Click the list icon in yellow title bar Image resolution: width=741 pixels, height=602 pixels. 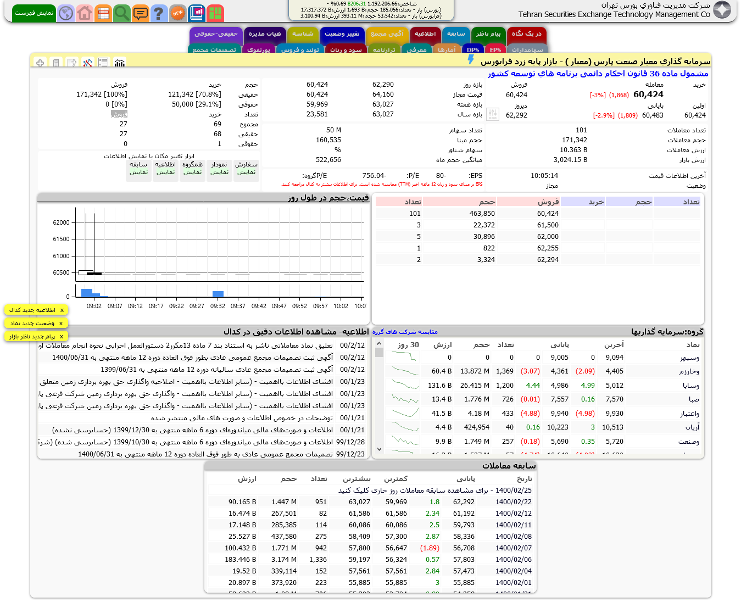pos(103,63)
